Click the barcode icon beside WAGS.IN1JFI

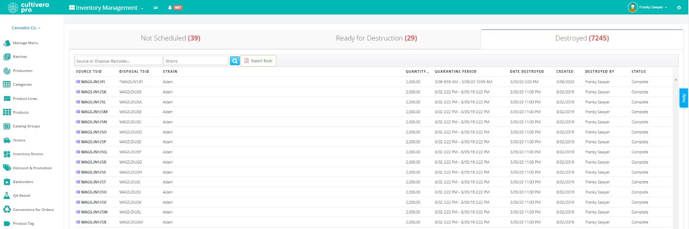pos(78,82)
